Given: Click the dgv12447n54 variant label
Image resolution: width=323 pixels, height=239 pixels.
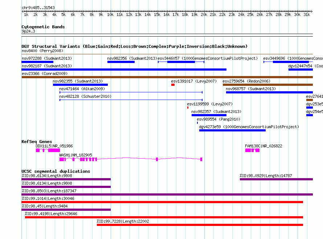Looking at the screenshot, I should (306, 66).
